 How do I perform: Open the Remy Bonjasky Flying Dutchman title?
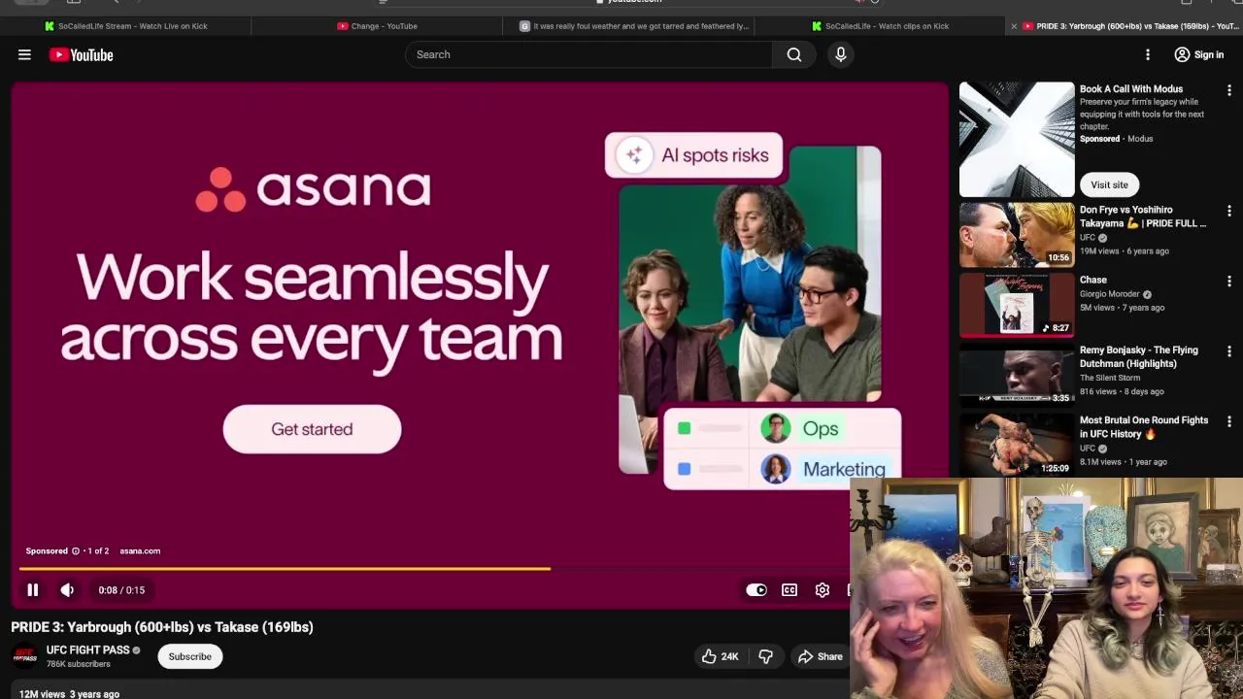pyautogui.click(x=1139, y=356)
